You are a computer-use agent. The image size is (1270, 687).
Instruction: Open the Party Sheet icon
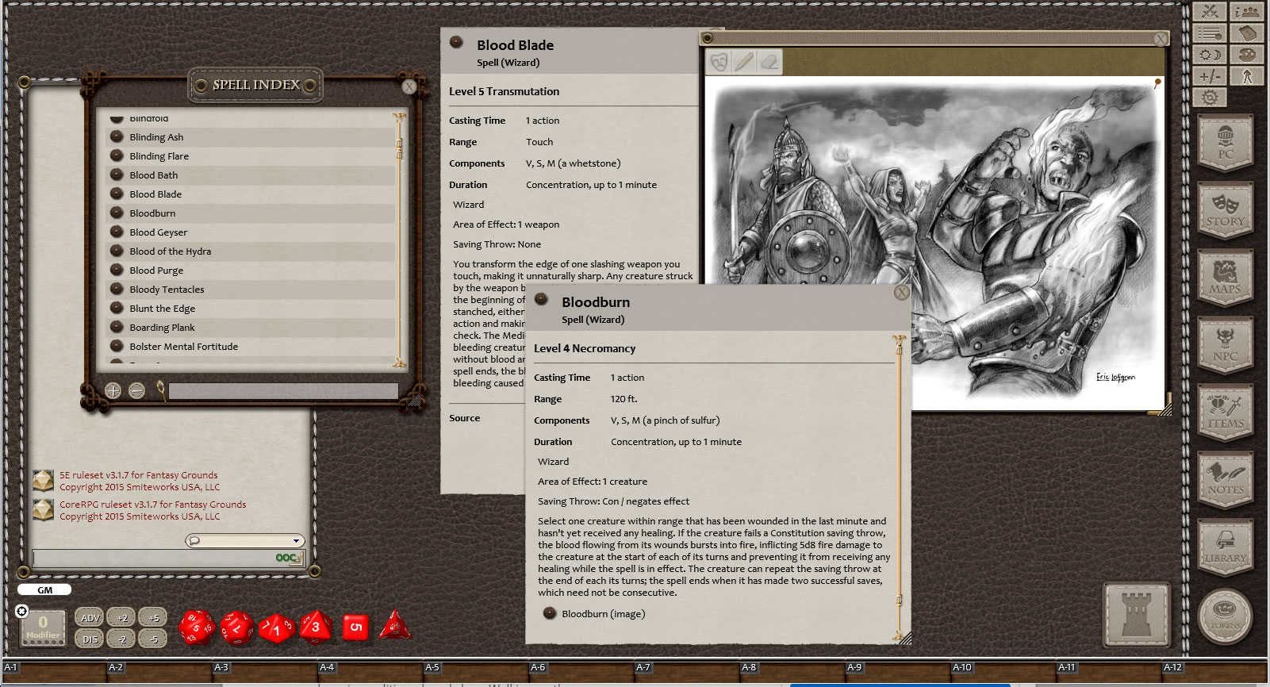pyautogui.click(x=1247, y=11)
